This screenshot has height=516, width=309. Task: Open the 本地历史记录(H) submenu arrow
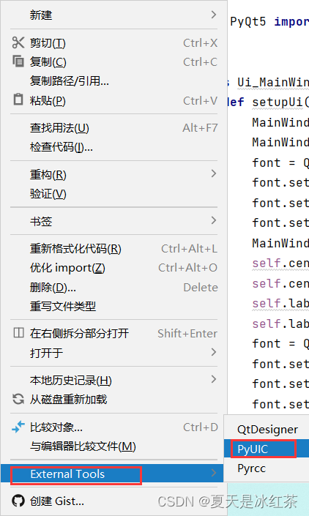coord(214,379)
